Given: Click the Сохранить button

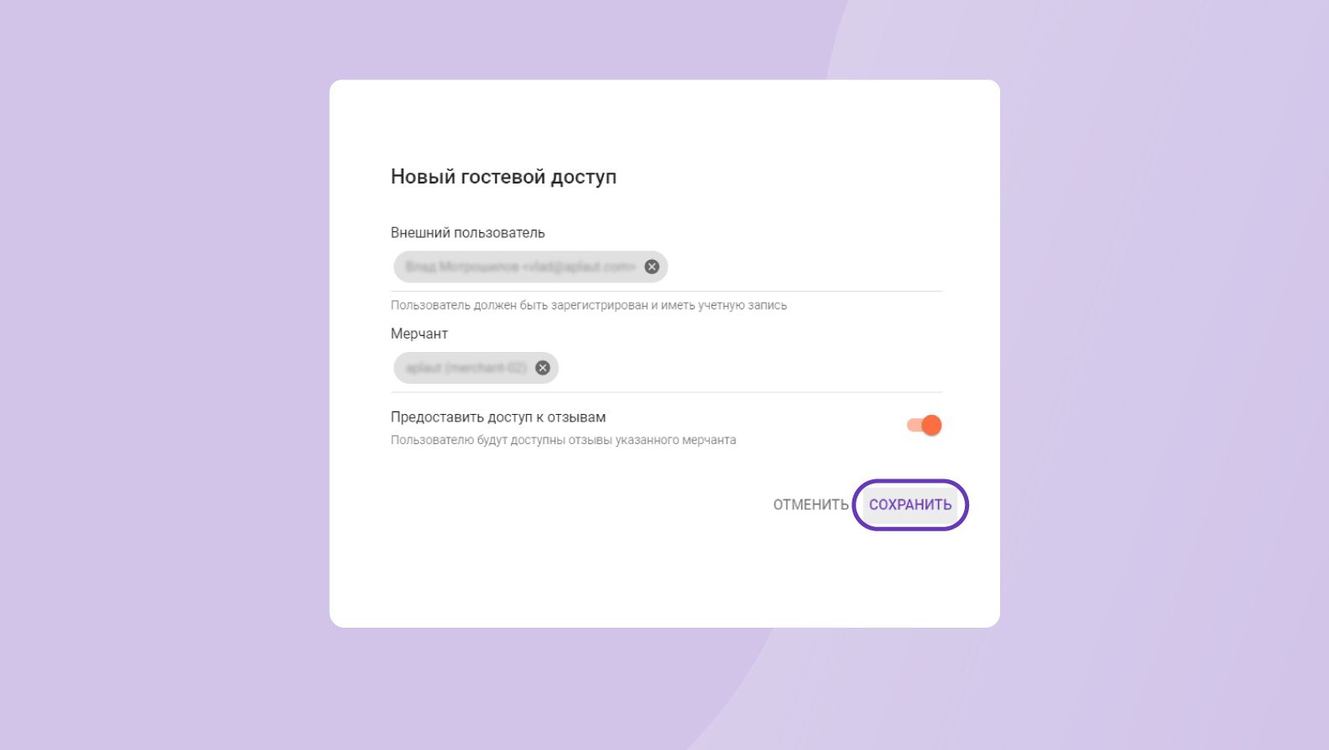Looking at the screenshot, I should tap(909, 504).
